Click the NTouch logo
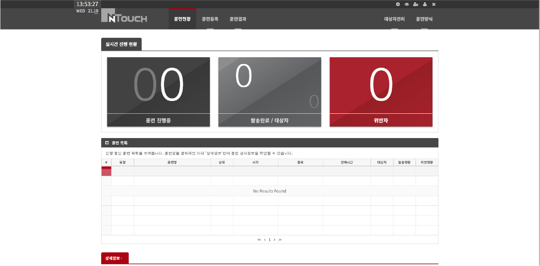This screenshot has width=540, height=266. (124, 18)
